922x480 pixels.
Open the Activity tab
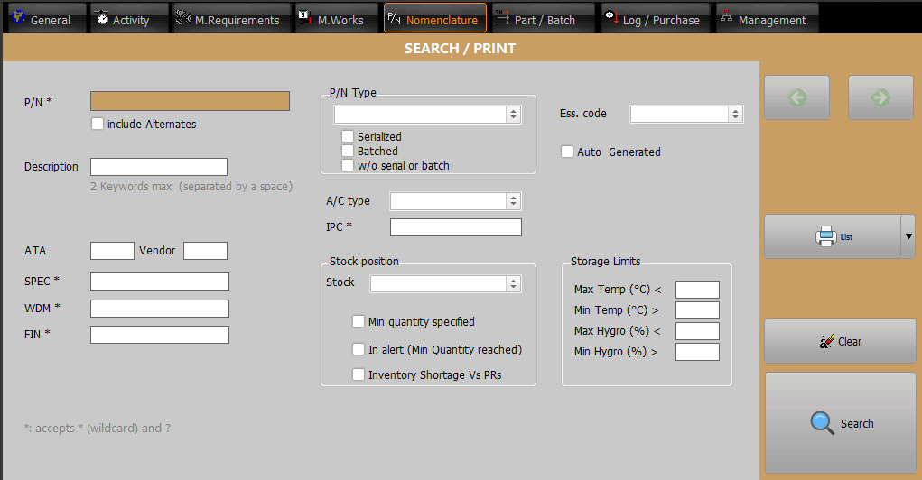129,18
